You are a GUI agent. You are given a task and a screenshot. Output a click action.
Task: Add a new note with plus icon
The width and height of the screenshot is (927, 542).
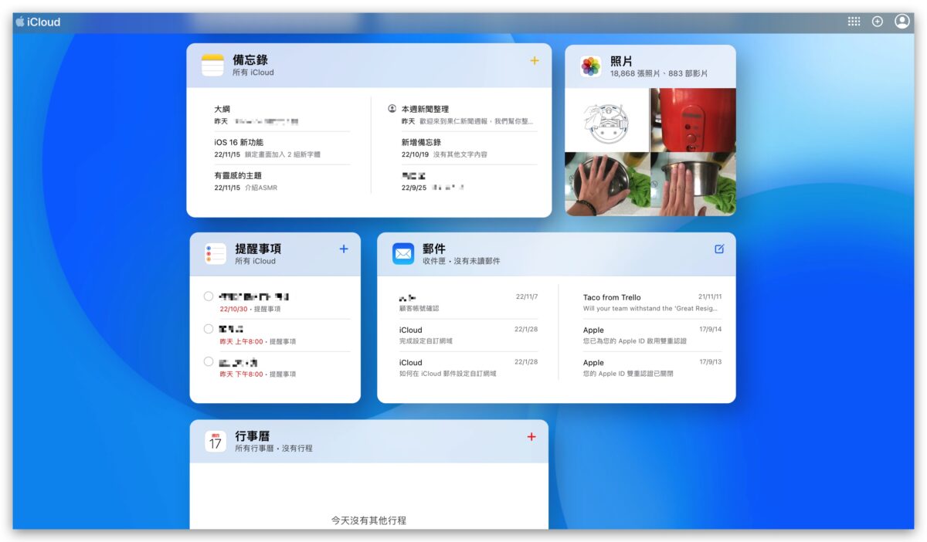click(x=535, y=60)
